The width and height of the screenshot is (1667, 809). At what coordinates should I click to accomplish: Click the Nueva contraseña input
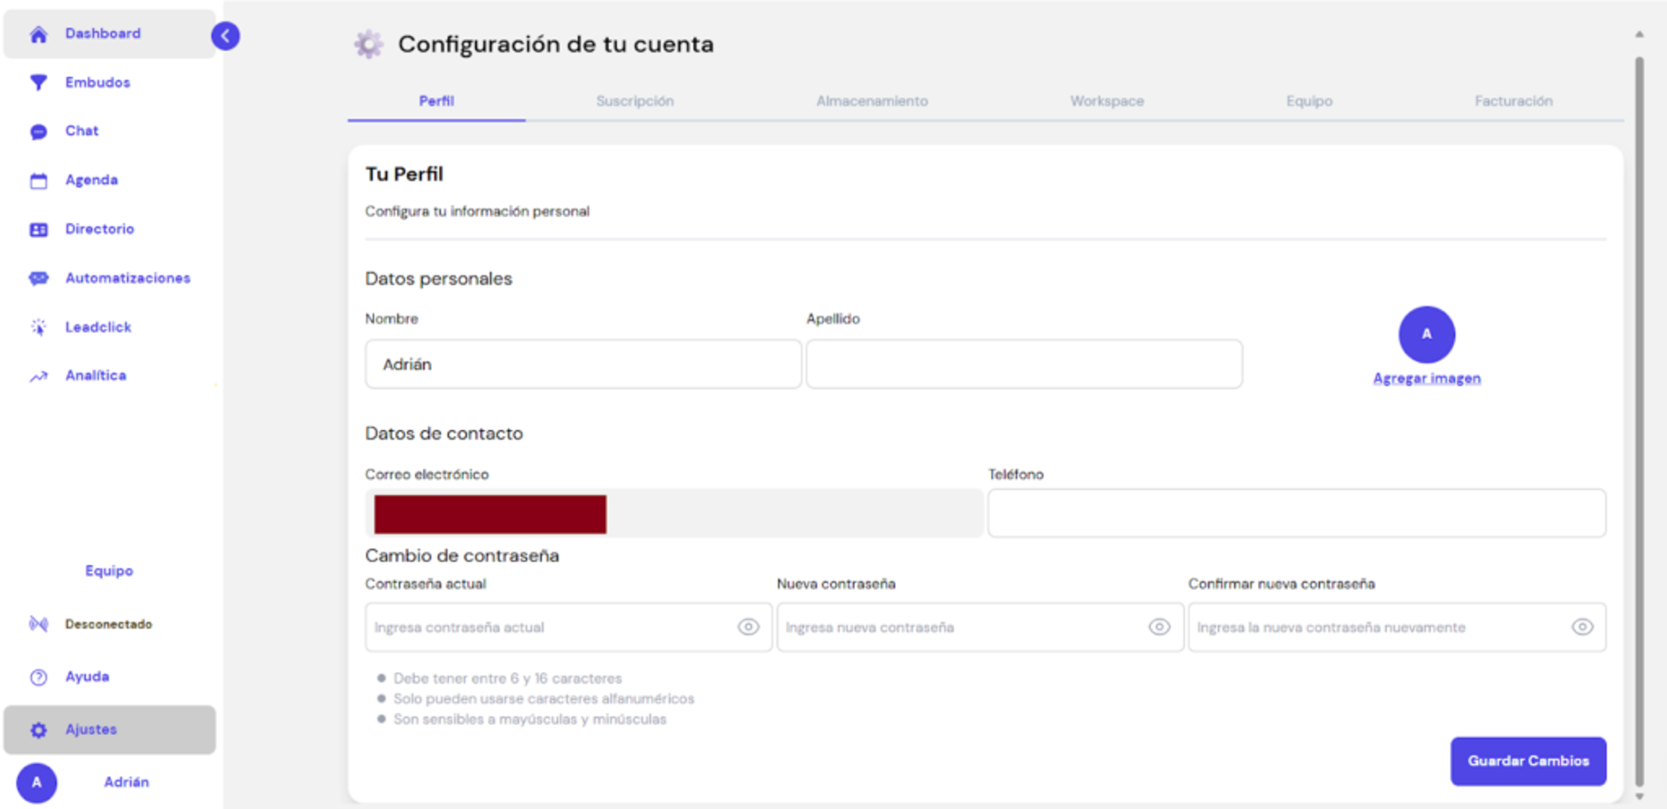980,626
